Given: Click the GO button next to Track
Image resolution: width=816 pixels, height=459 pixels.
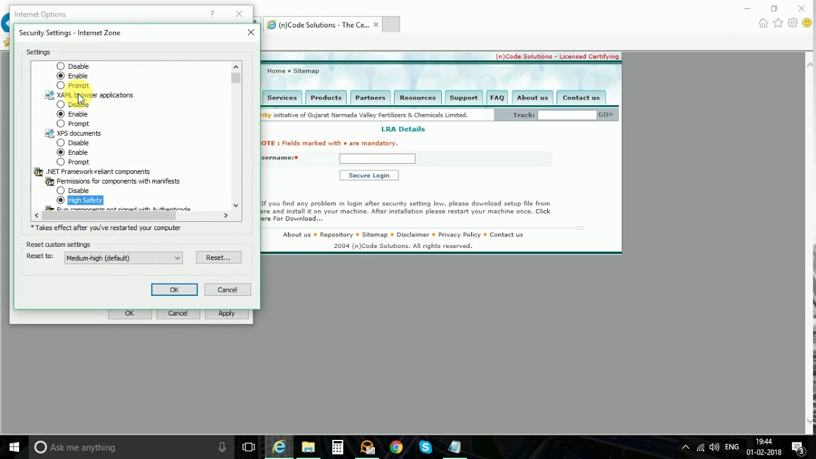Looking at the screenshot, I should [x=606, y=115].
